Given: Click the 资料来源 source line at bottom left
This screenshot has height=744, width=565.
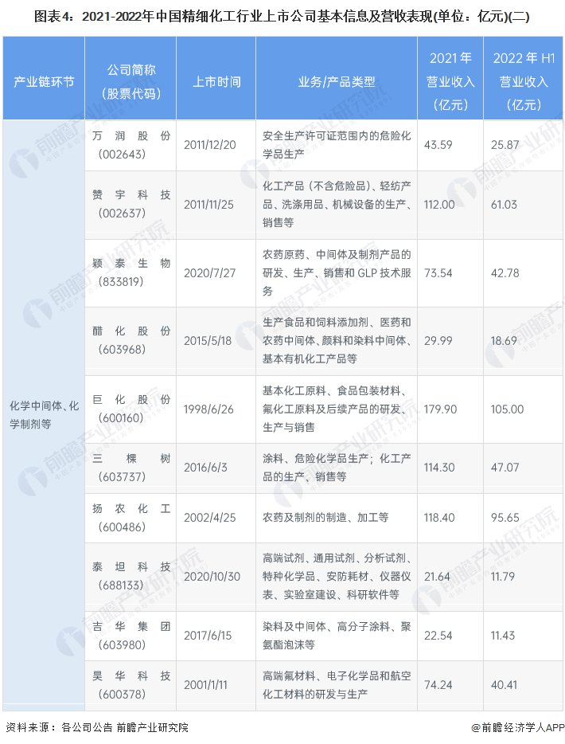Looking at the screenshot, I should pos(97,727).
